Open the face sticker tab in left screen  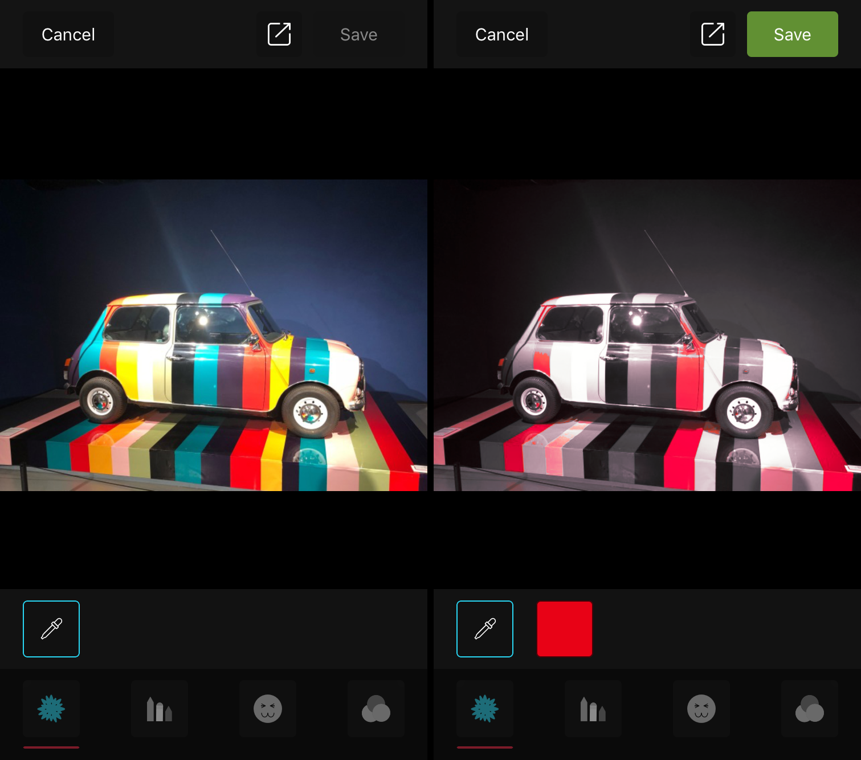tap(268, 709)
